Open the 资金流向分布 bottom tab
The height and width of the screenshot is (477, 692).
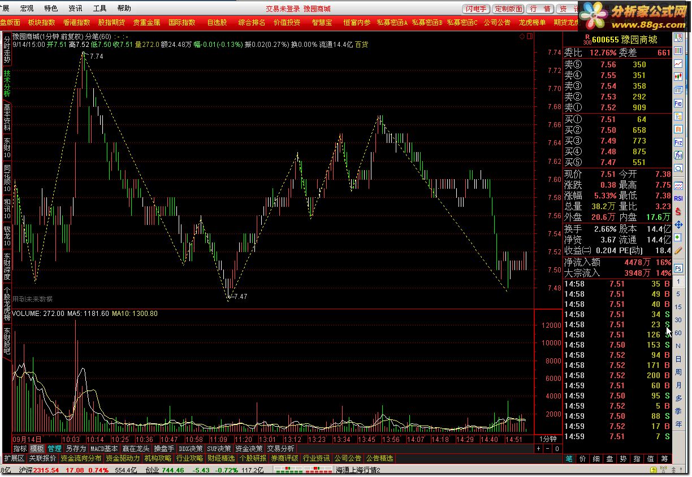pos(81,458)
